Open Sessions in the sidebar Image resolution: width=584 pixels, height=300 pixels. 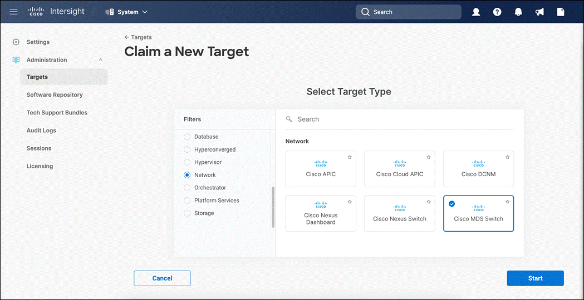39,148
